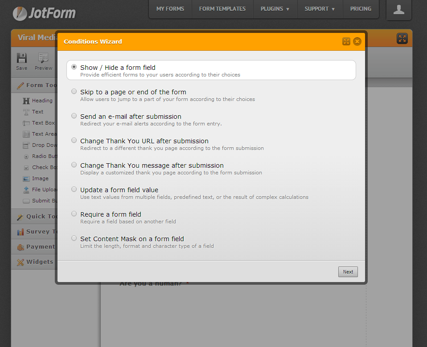The height and width of the screenshot is (347, 427).
Task: Close the Conditions Wizard dialog
Action: (x=357, y=41)
